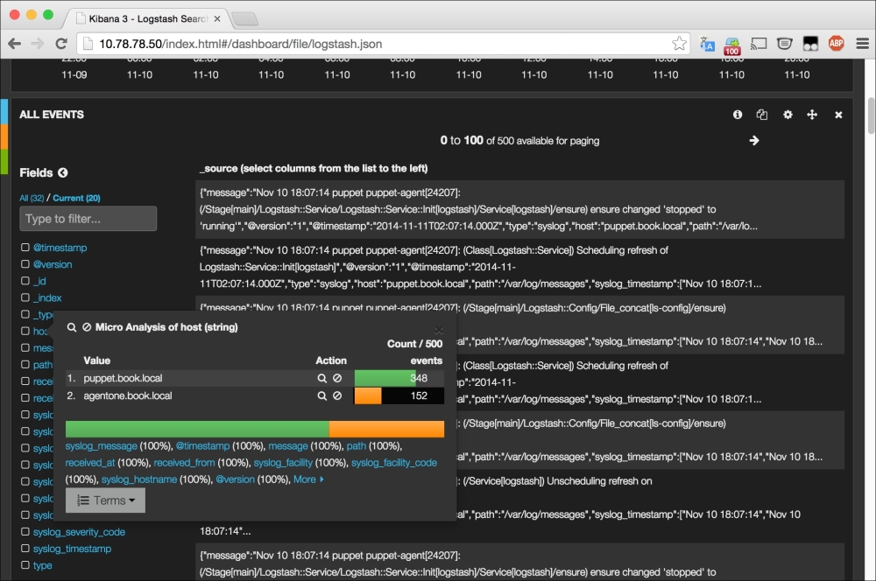Click the syslog_hostname link in micro analysis
Image resolution: width=876 pixels, height=581 pixels.
coord(138,479)
